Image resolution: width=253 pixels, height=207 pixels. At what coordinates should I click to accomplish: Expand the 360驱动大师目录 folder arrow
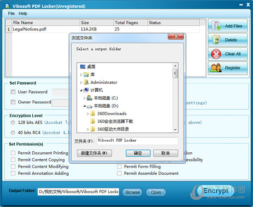(x=88, y=129)
